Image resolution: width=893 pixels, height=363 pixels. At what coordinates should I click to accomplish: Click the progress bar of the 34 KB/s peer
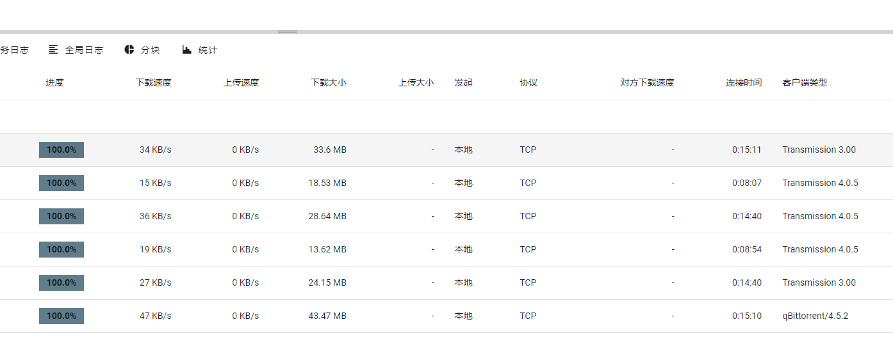[x=61, y=150]
